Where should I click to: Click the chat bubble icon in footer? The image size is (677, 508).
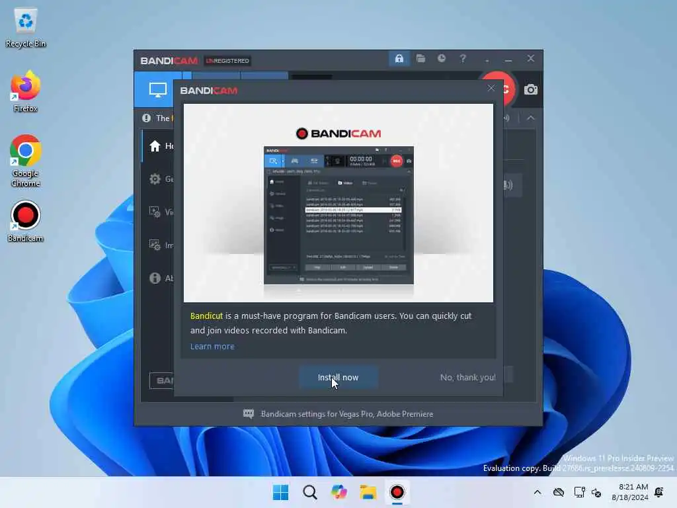click(249, 414)
